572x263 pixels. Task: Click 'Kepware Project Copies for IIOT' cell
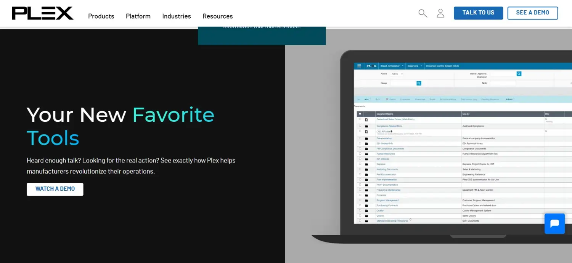(478, 164)
